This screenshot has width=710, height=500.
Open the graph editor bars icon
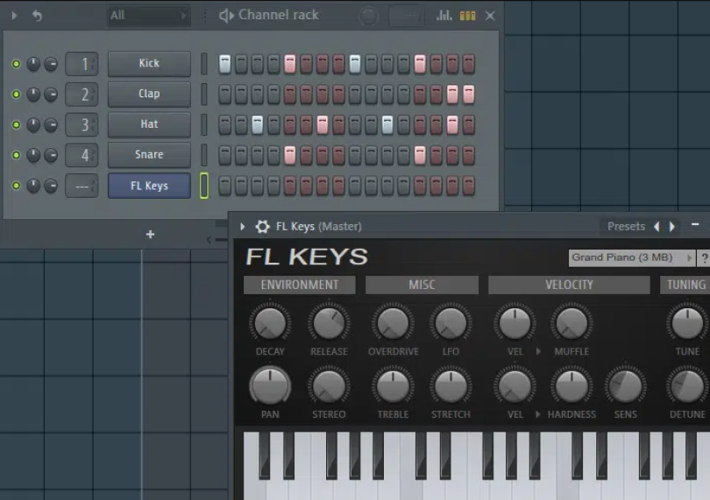444,16
